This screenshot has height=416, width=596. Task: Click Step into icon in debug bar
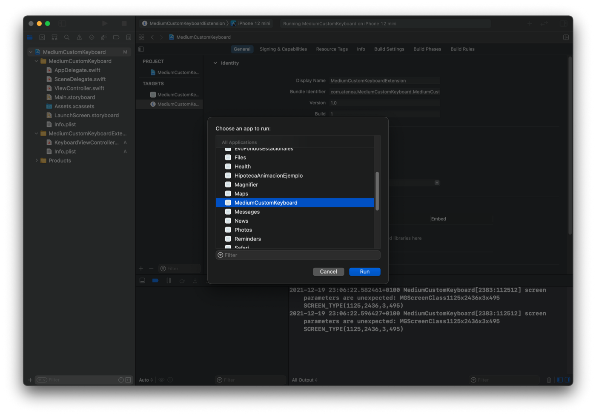click(195, 280)
